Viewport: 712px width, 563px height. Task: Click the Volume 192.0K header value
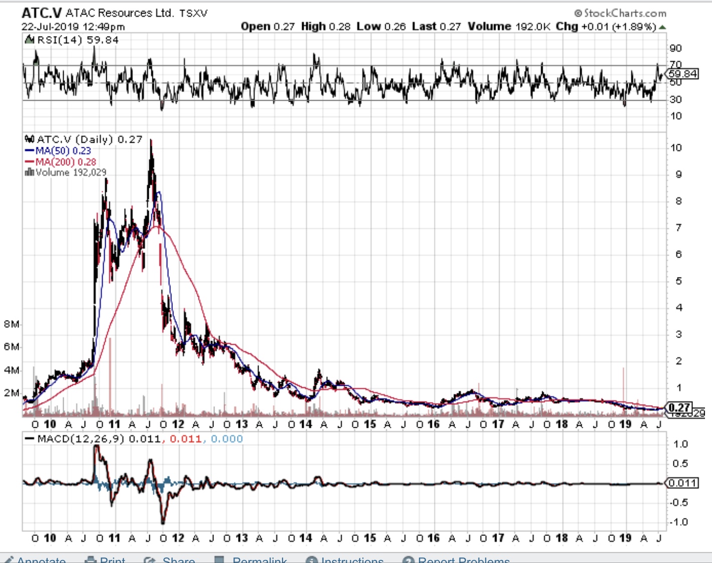click(x=509, y=27)
